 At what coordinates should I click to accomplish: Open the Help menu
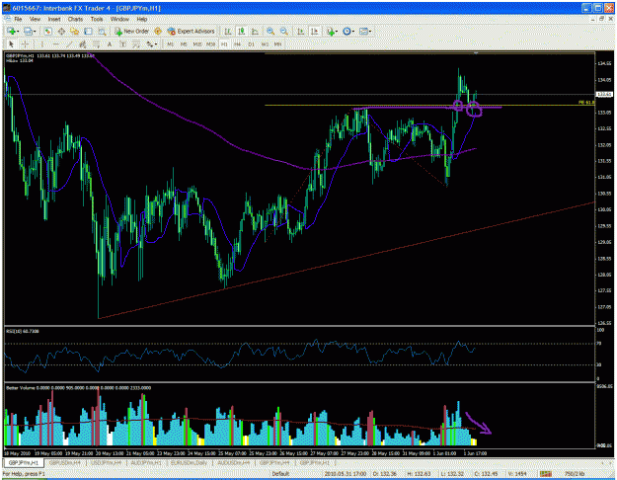pyautogui.click(x=142, y=19)
